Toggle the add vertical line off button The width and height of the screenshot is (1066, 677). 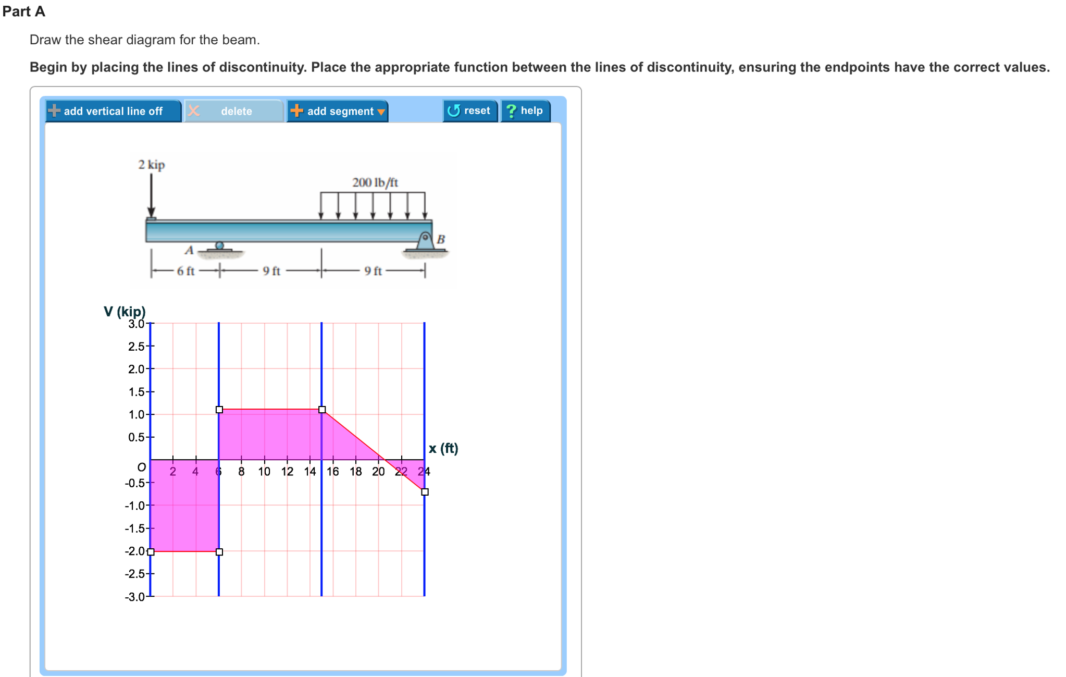point(113,111)
